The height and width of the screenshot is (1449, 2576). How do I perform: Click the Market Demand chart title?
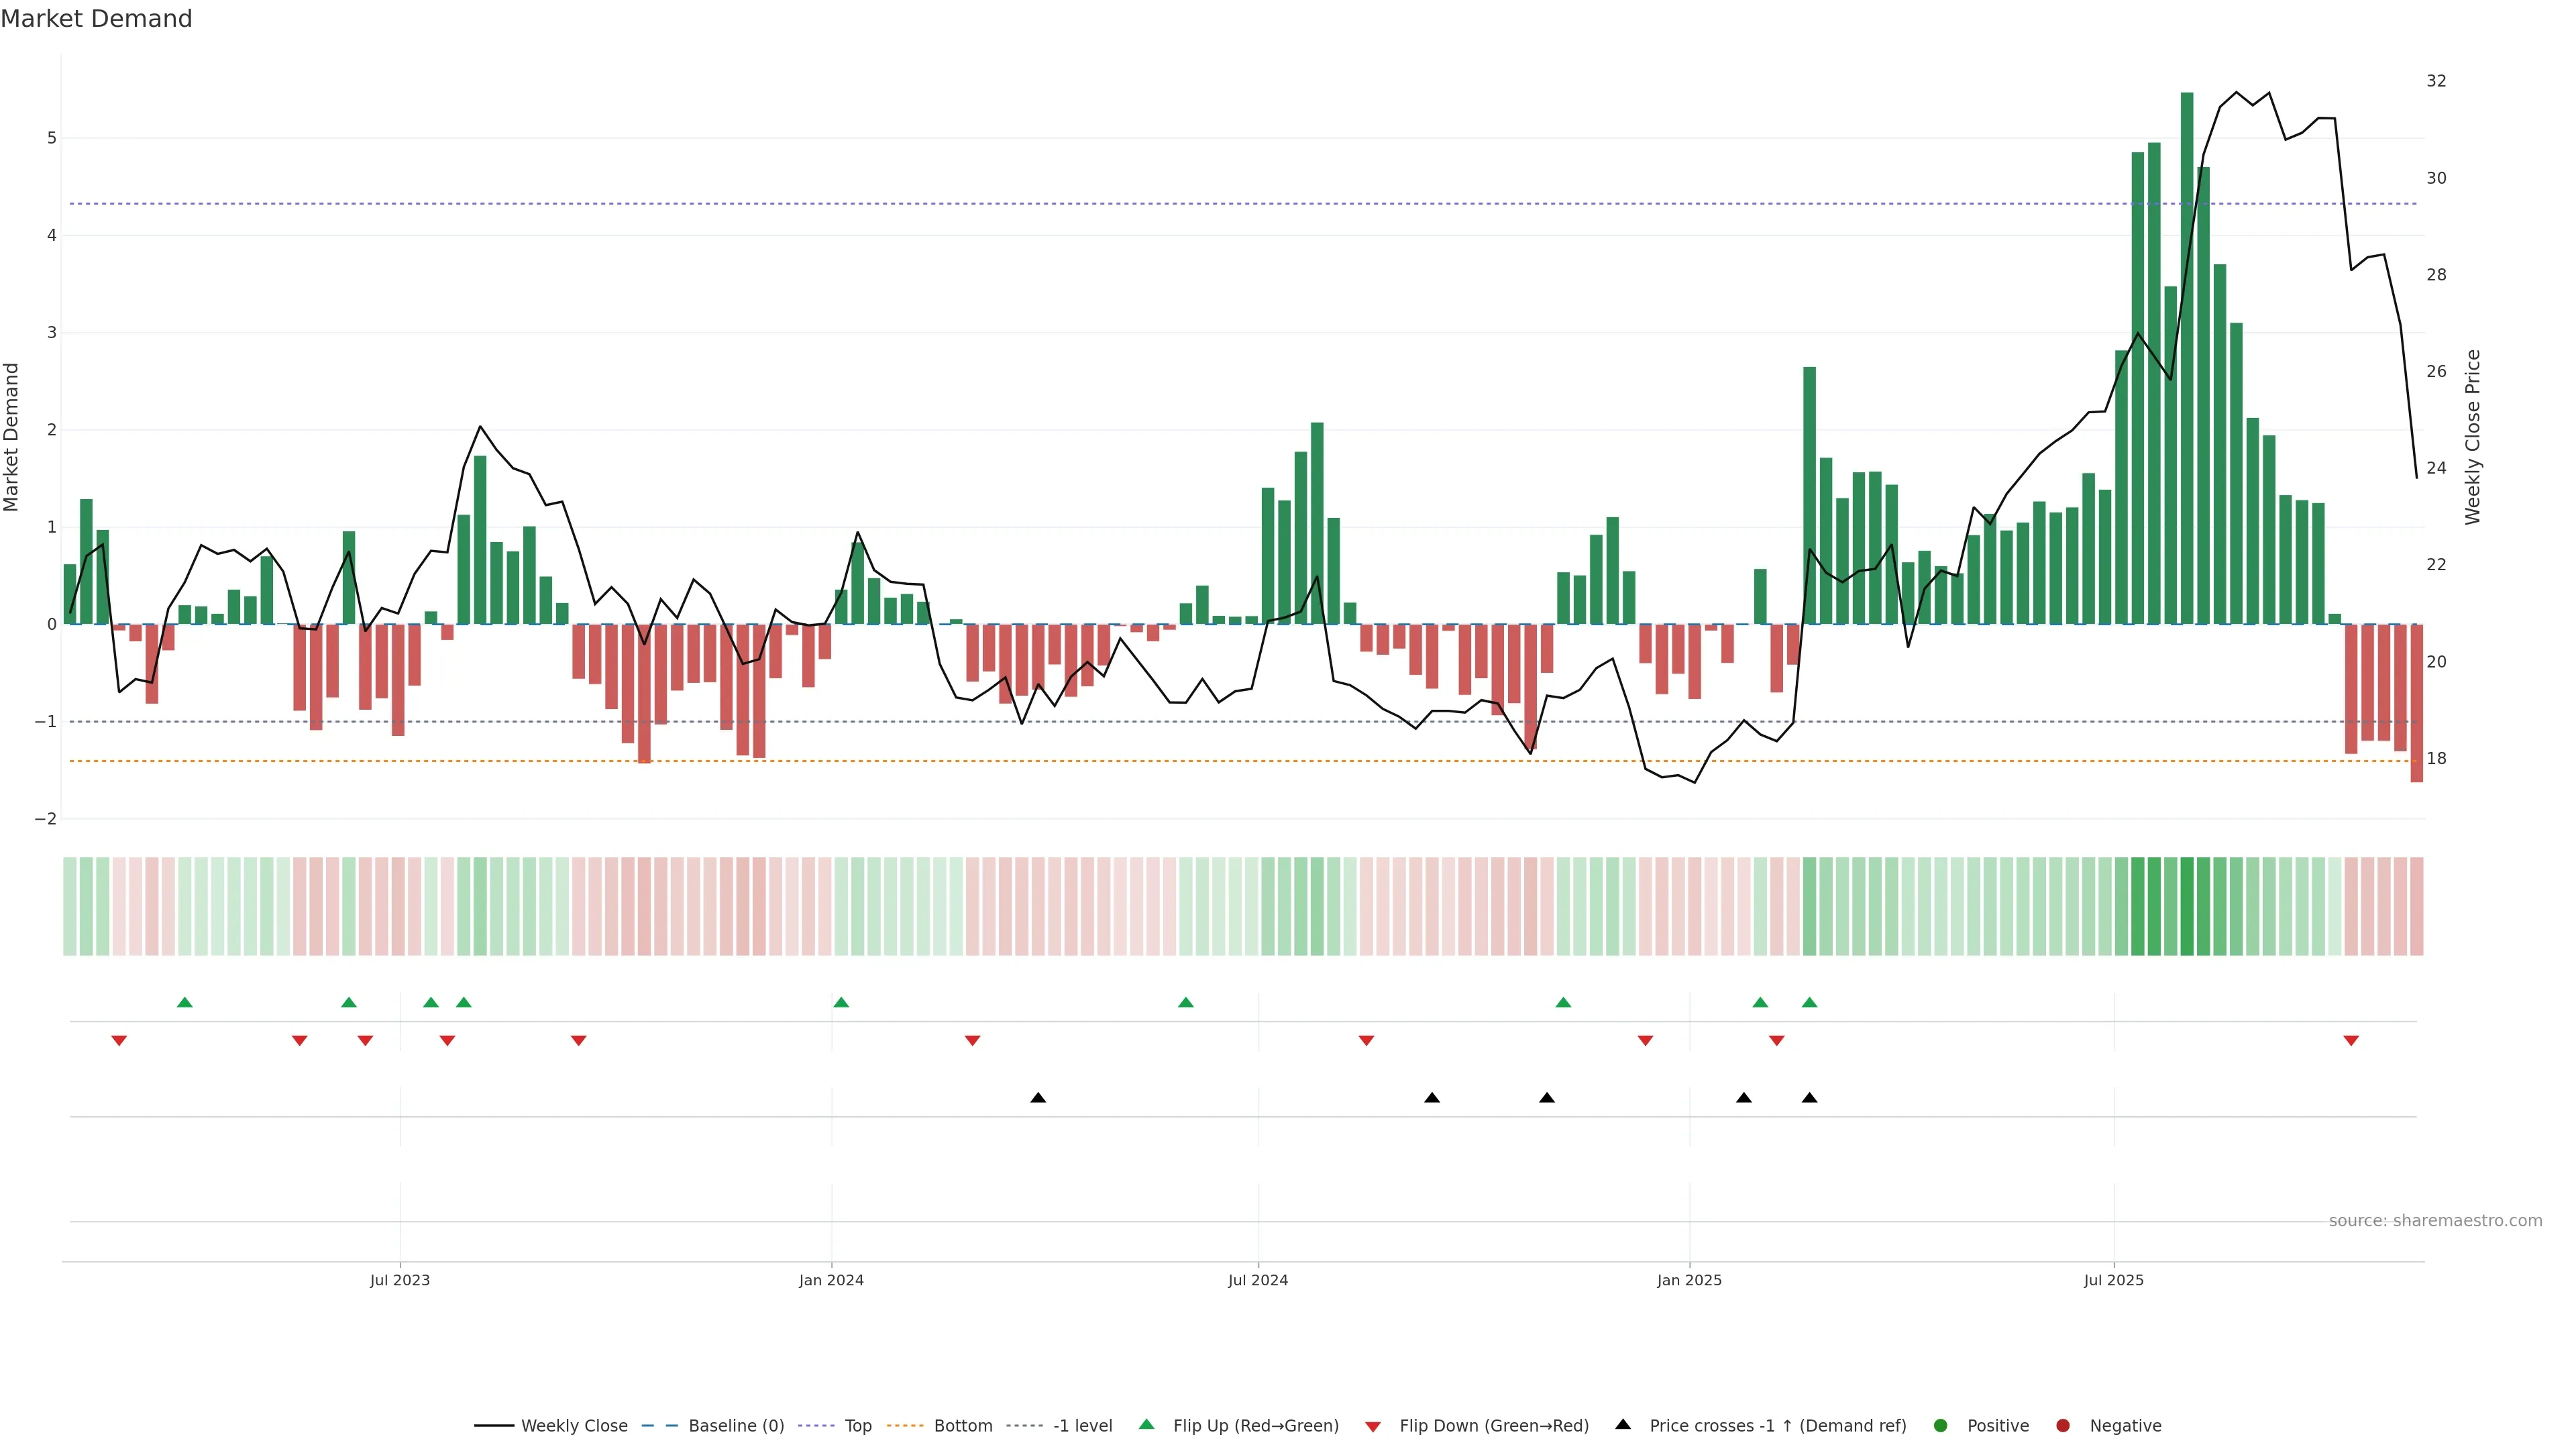[x=96, y=19]
